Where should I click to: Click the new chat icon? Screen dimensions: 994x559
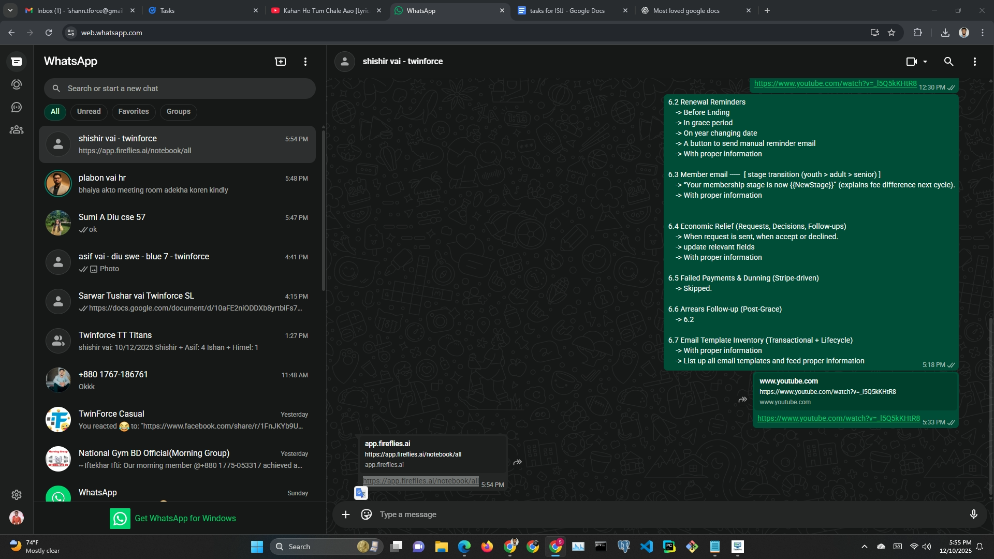click(280, 62)
